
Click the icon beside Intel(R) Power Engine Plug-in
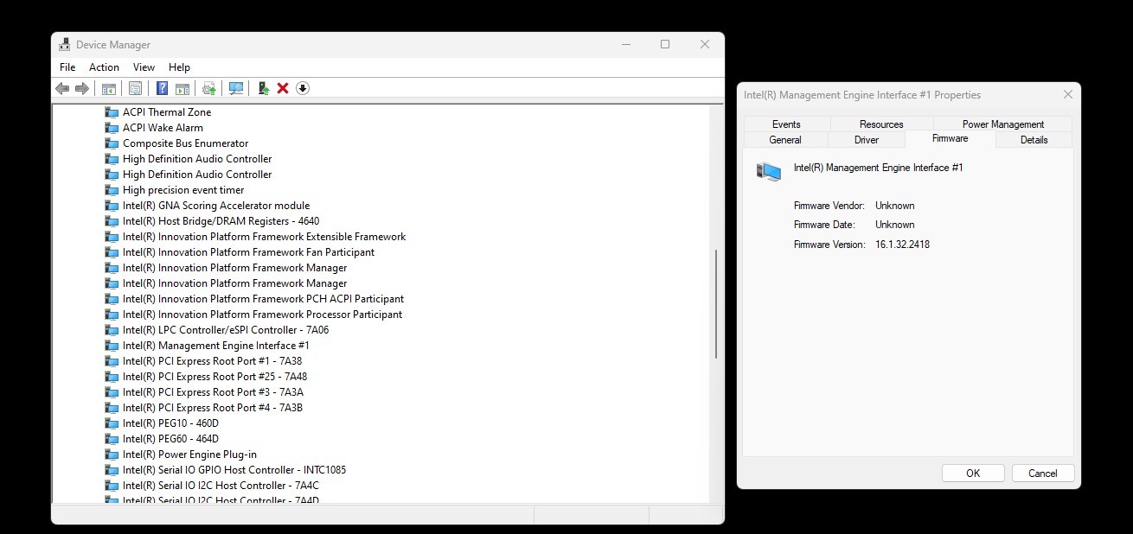pos(112,455)
